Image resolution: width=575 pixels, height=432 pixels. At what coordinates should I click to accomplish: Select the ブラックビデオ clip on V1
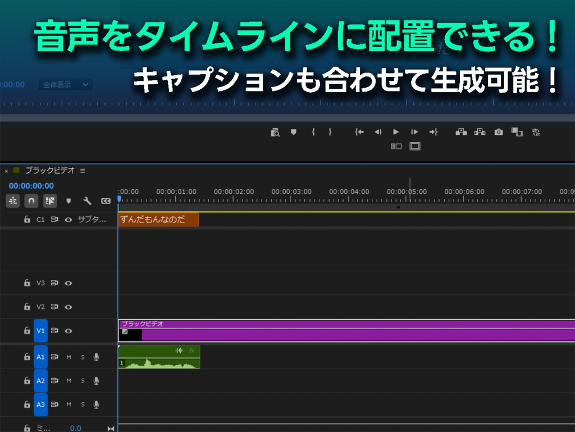(x=346, y=330)
